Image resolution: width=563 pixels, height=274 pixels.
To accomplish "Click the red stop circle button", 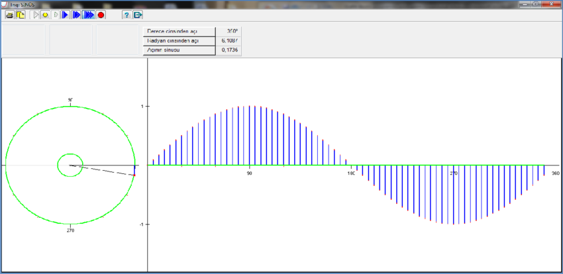I will click(101, 15).
